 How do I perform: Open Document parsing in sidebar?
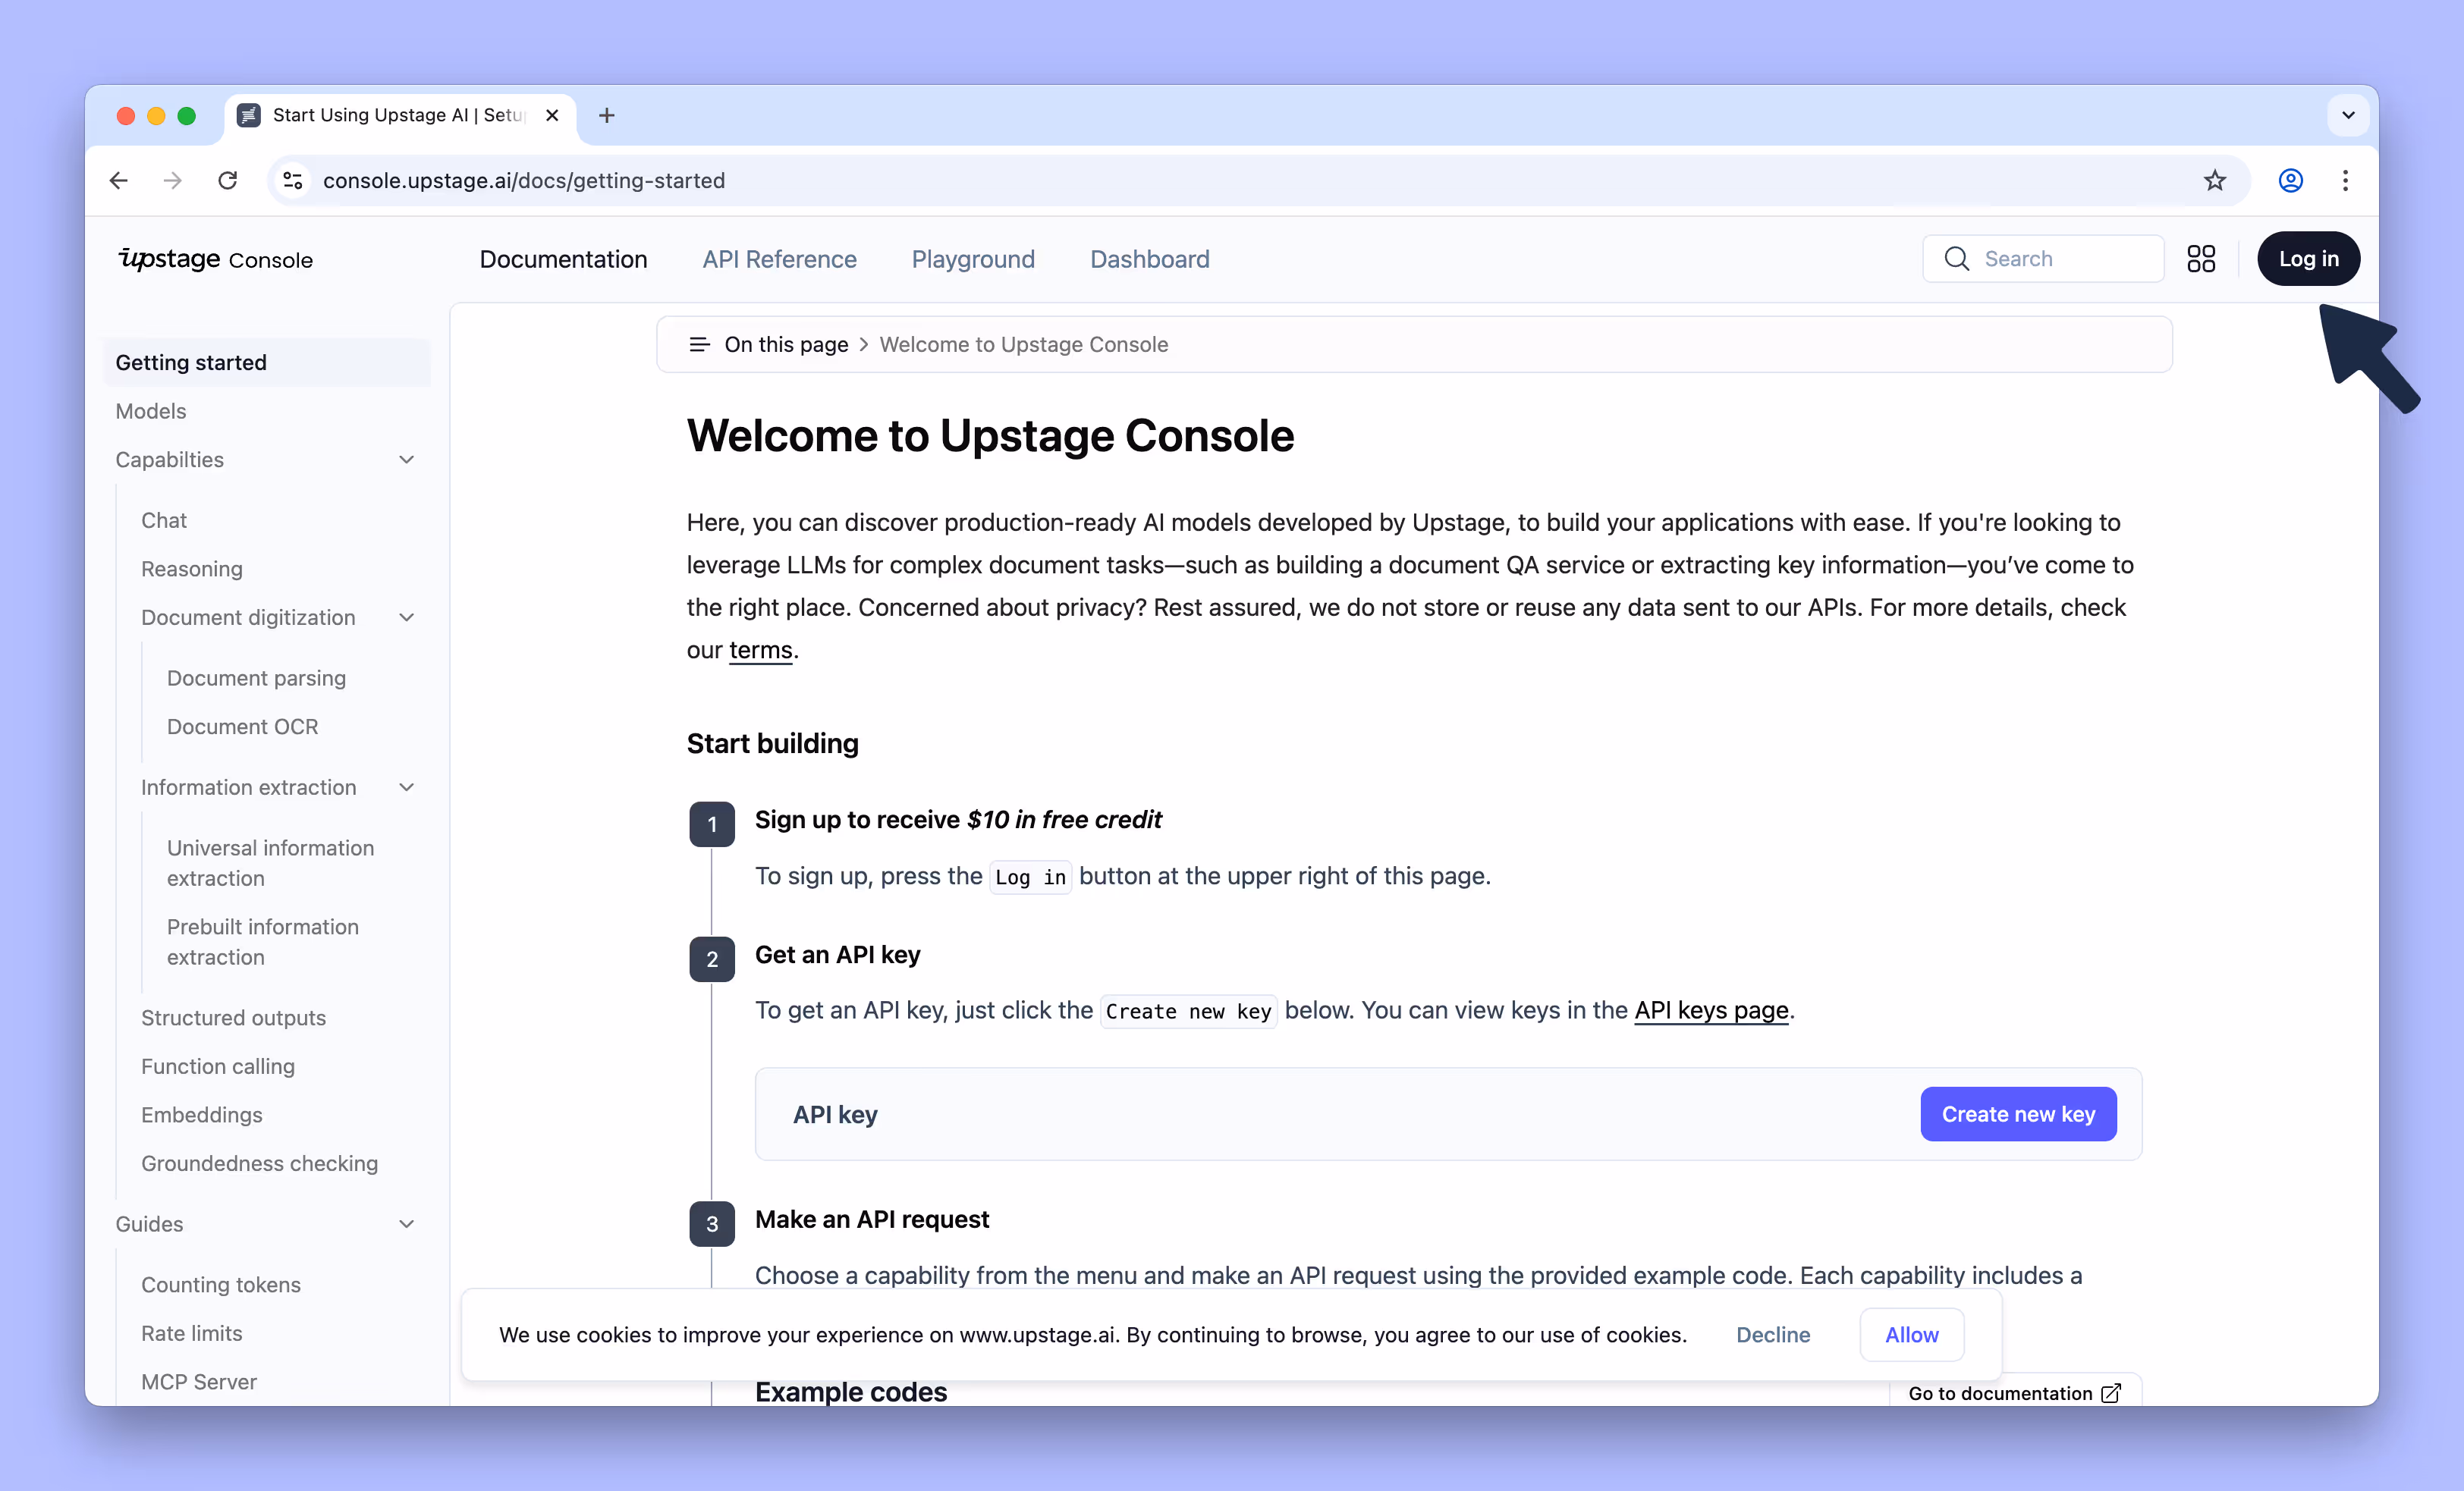click(x=256, y=678)
